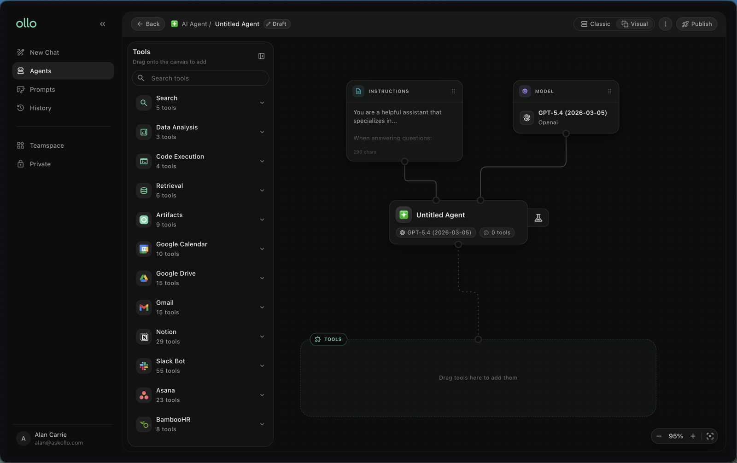Click the GPT-5.4 model entry in Model node

coord(566,117)
